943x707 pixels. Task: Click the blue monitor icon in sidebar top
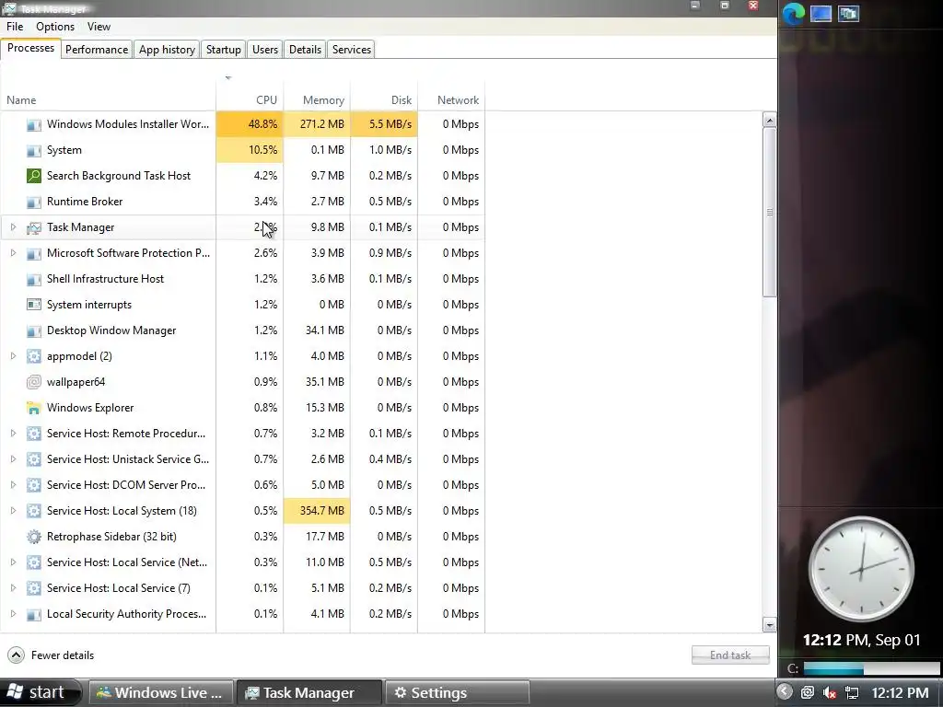(x=821, y=13)
